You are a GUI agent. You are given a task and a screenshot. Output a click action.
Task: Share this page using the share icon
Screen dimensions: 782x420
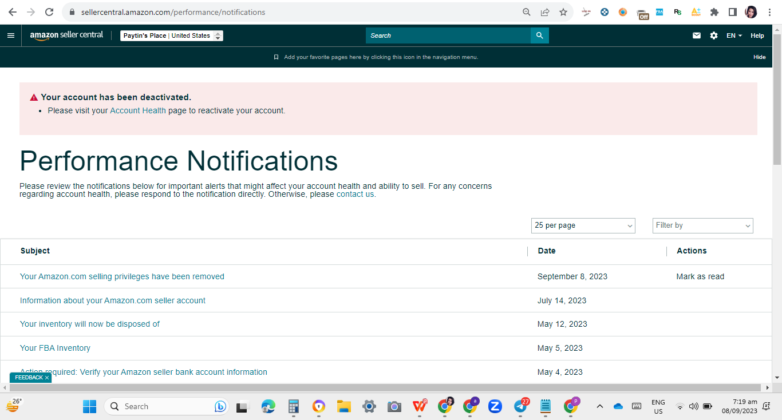coord(545,12)
